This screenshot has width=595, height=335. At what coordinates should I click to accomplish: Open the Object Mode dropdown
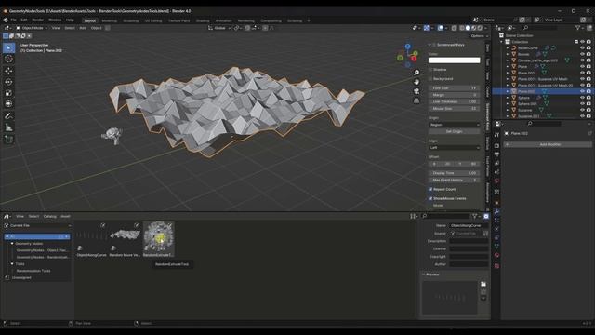click(x=32, y=28)
